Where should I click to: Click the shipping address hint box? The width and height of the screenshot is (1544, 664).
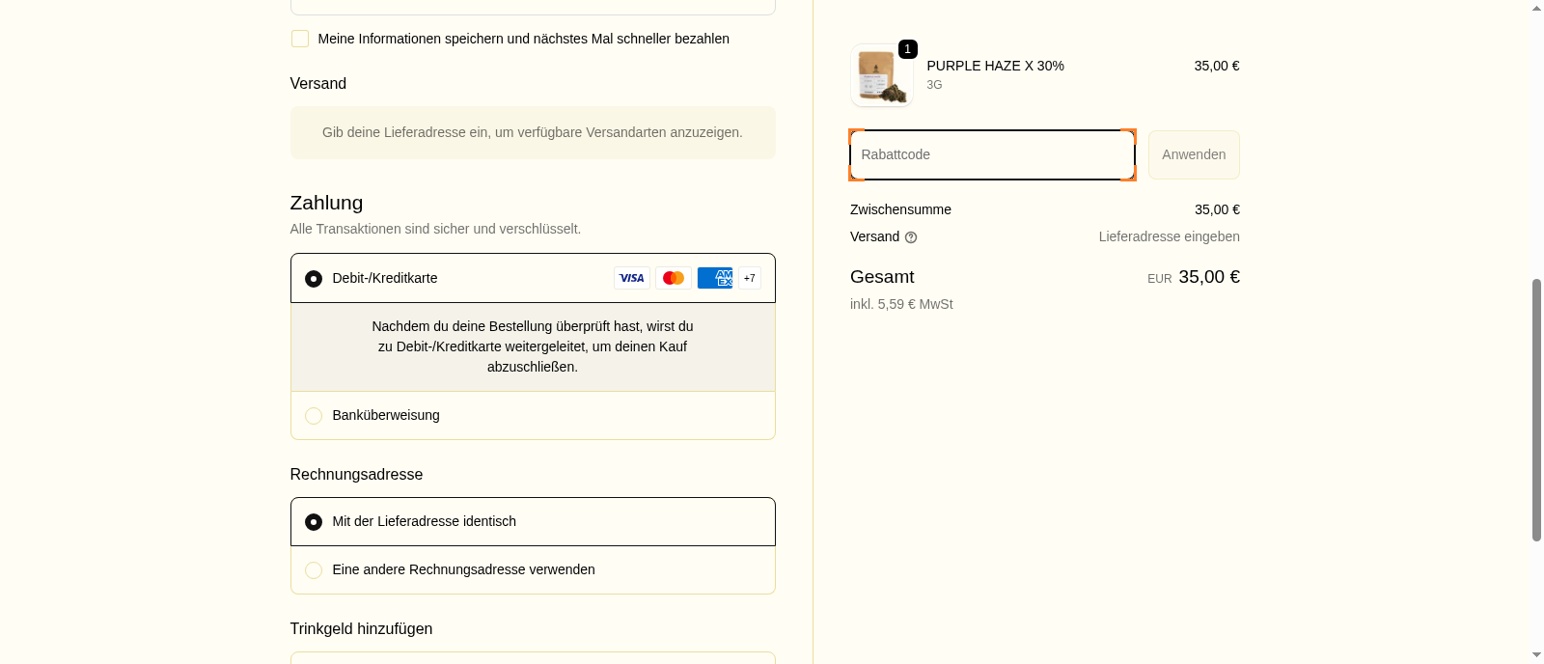533,132
